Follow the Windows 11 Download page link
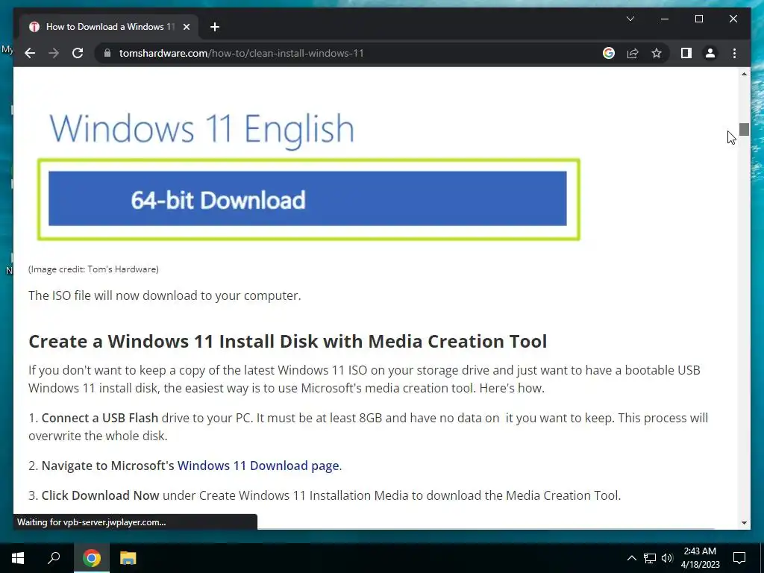Screen dimensions: 764x573 click(x=258, y=466)
